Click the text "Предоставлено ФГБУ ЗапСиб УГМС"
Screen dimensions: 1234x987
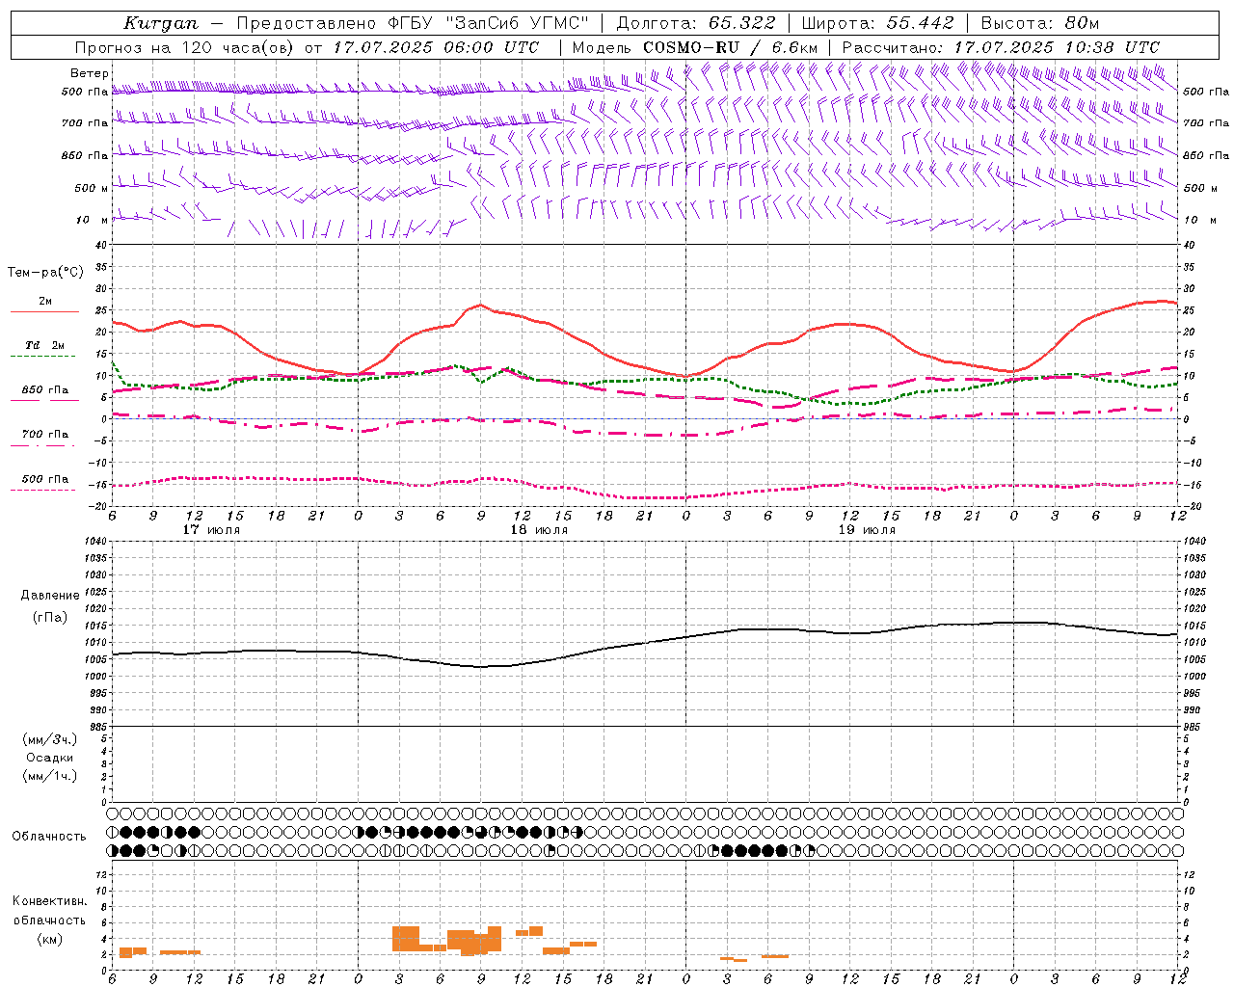tap(413, 23)
